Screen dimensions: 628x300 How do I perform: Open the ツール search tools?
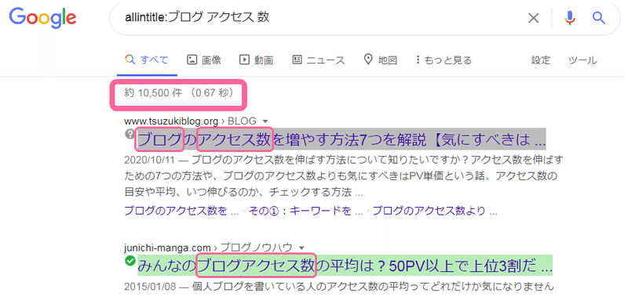click(x=582, y=60)
